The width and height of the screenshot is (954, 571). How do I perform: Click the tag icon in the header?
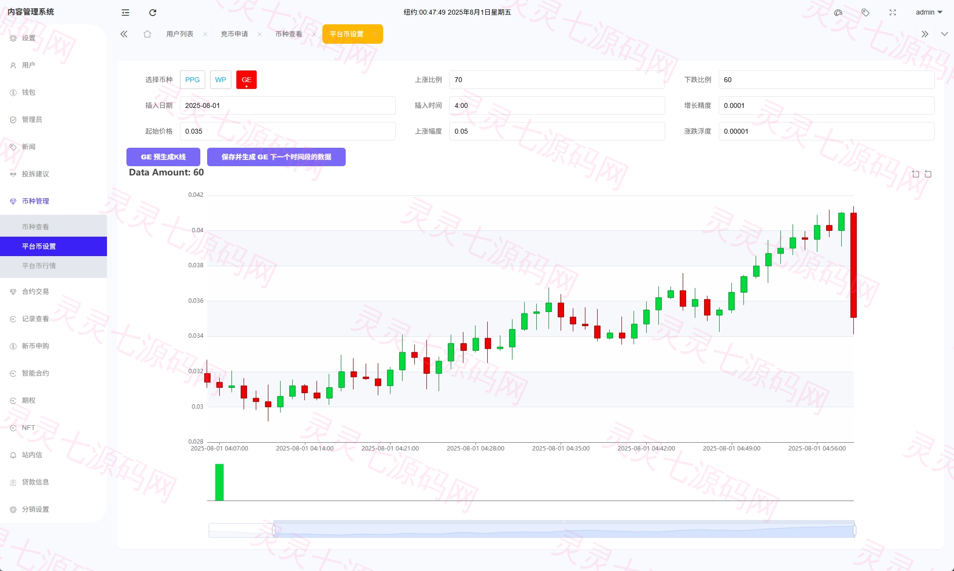pos(866,13)
